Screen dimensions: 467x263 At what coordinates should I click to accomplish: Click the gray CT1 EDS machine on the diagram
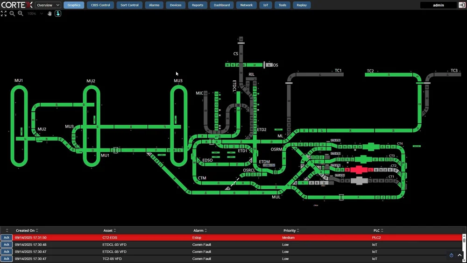pyautogui.click(x=359, y=180)
